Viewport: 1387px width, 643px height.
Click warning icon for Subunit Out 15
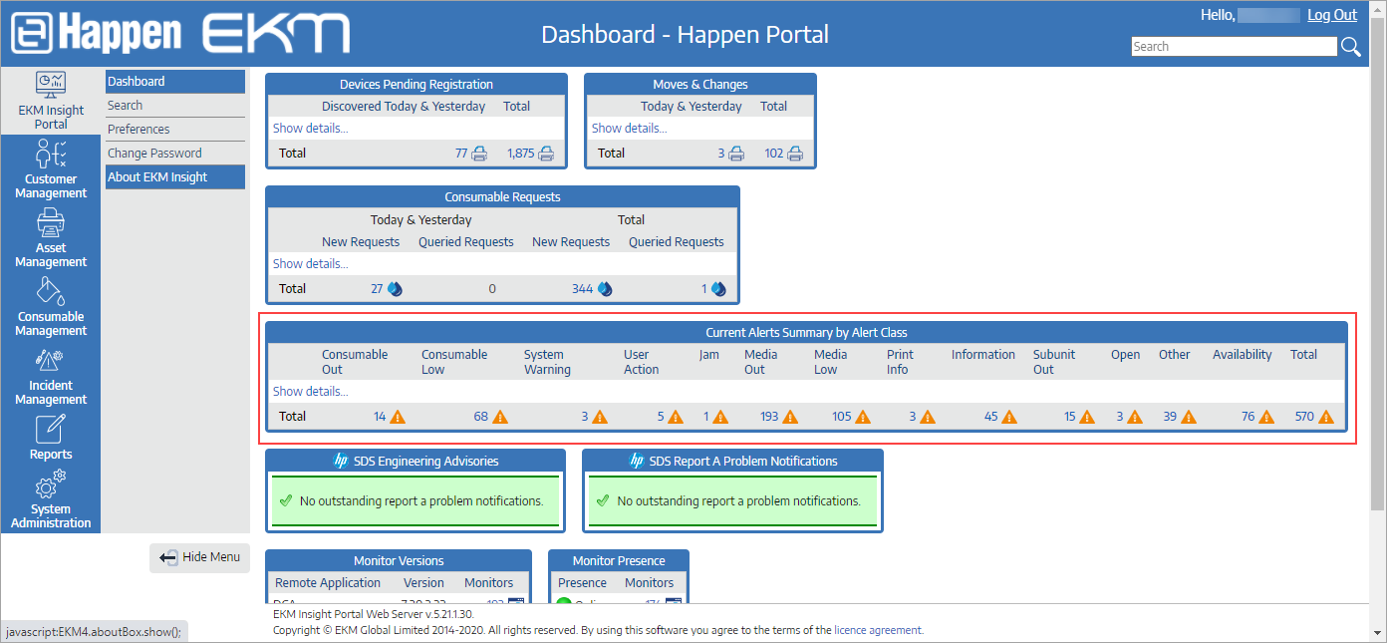[x=1088, y=417]
